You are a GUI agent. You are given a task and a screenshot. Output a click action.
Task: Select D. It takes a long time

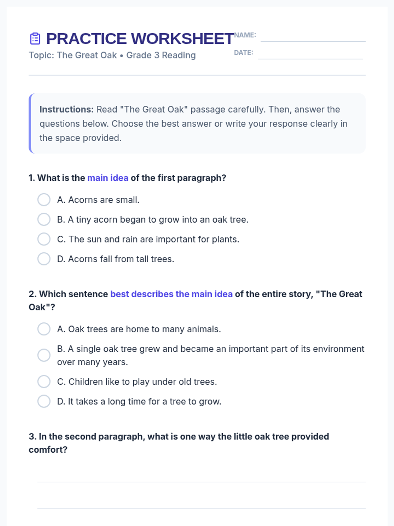click(44, 401)
